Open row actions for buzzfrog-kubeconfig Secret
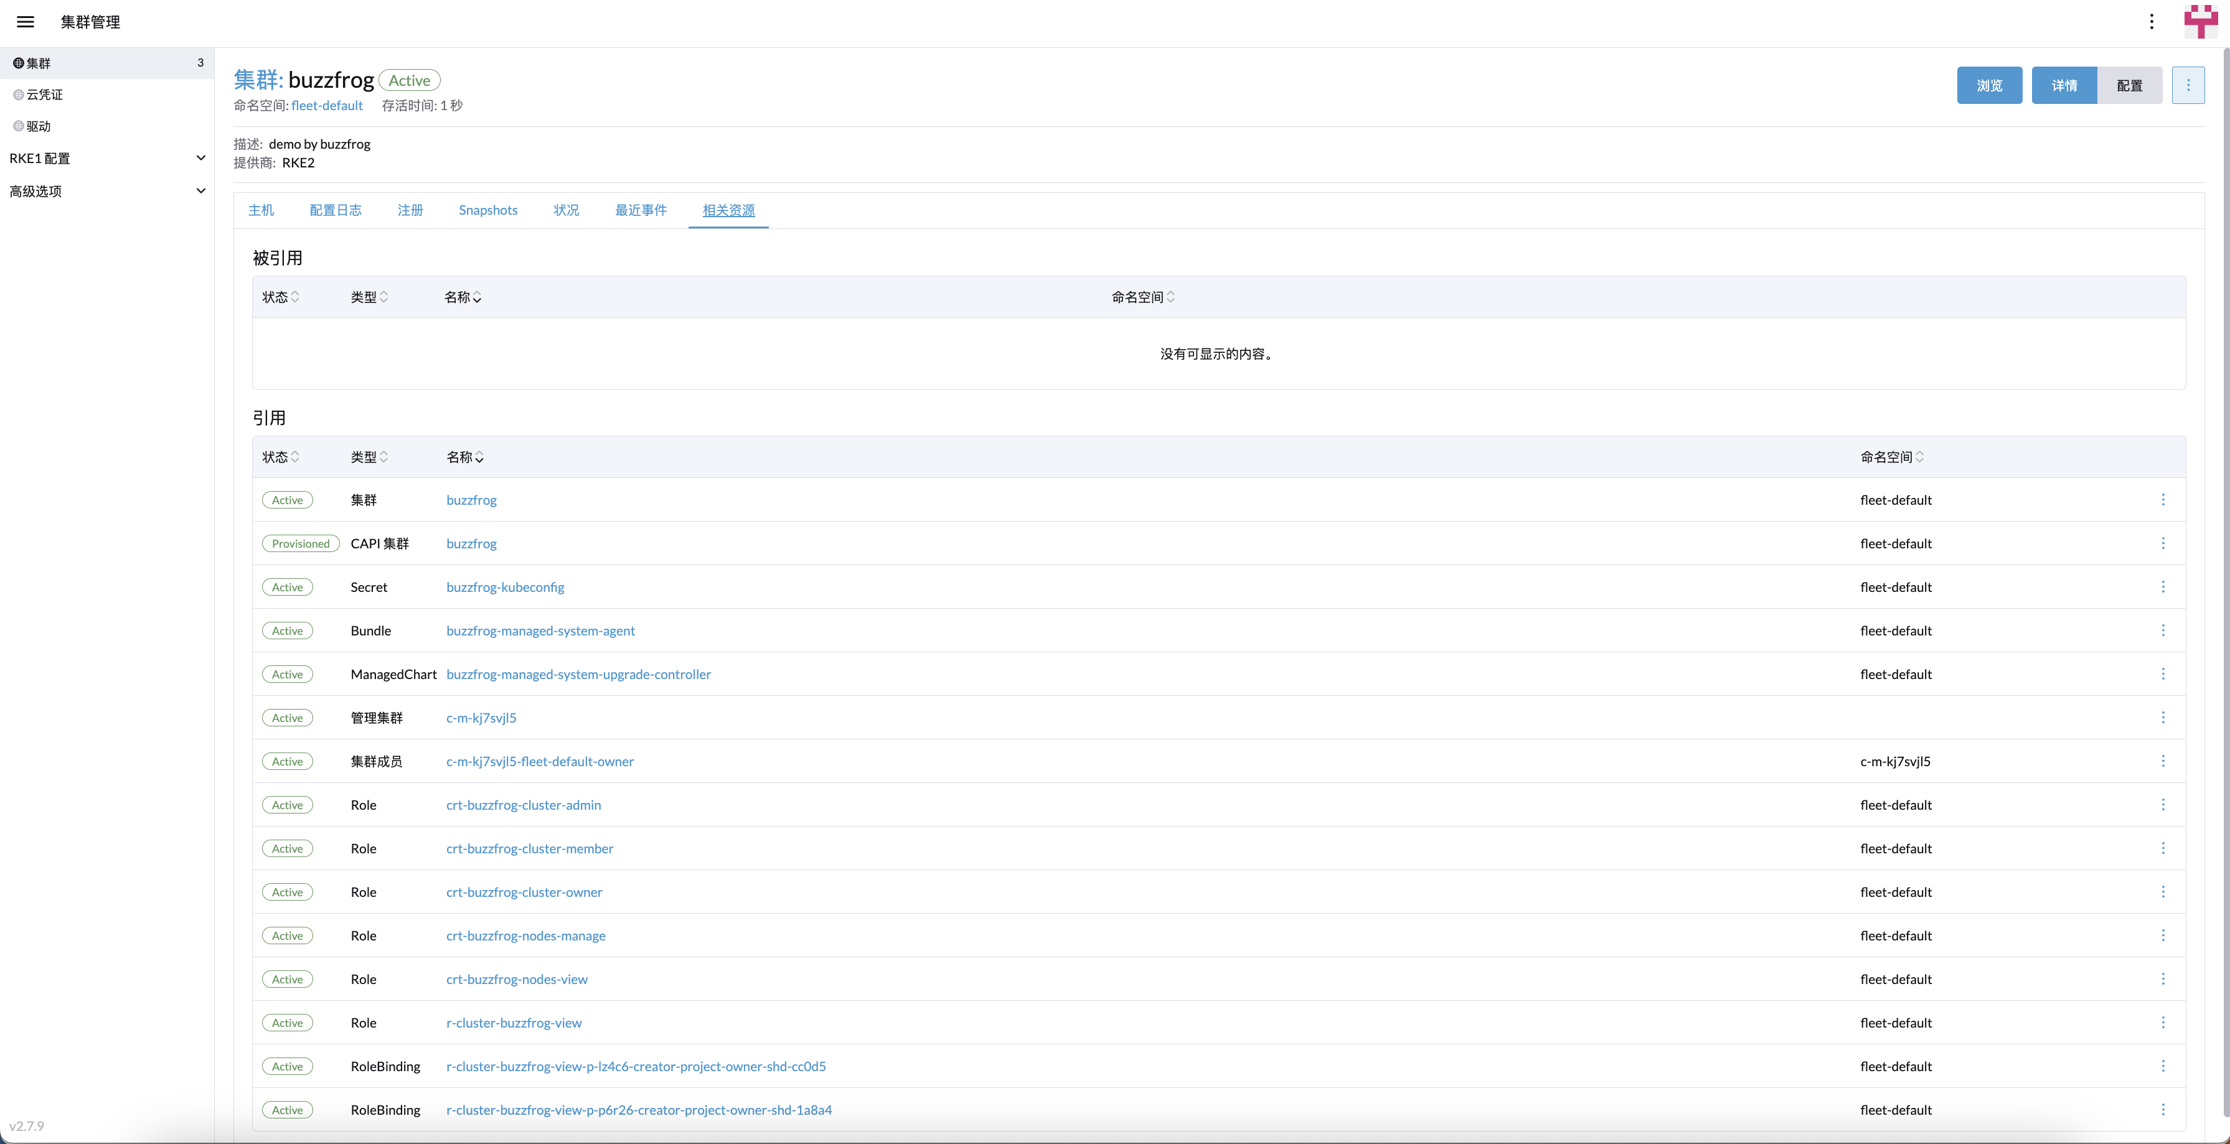Viewport: 2230px width, 1144px height. [2163, 587]
